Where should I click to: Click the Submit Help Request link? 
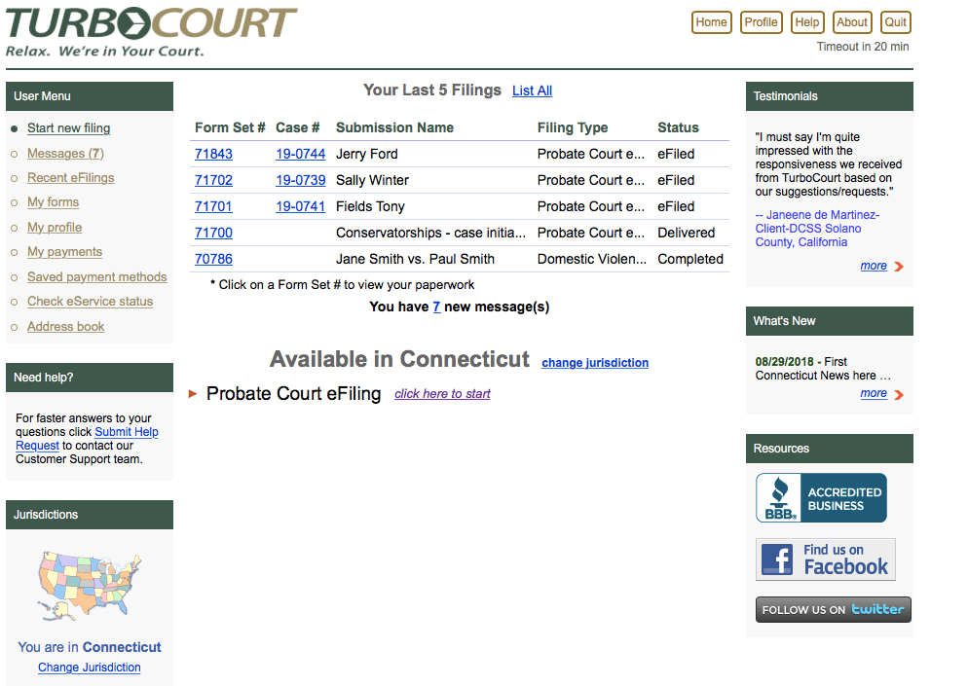(126, 432)
